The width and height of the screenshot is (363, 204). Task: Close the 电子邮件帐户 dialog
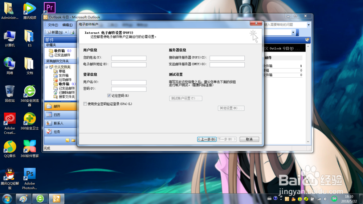coord(256,23)
